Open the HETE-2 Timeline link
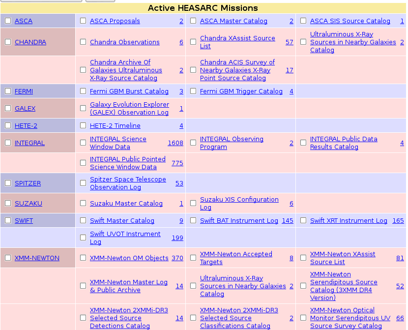Screen dimensions: 408x330 click(x=115, y=125)
